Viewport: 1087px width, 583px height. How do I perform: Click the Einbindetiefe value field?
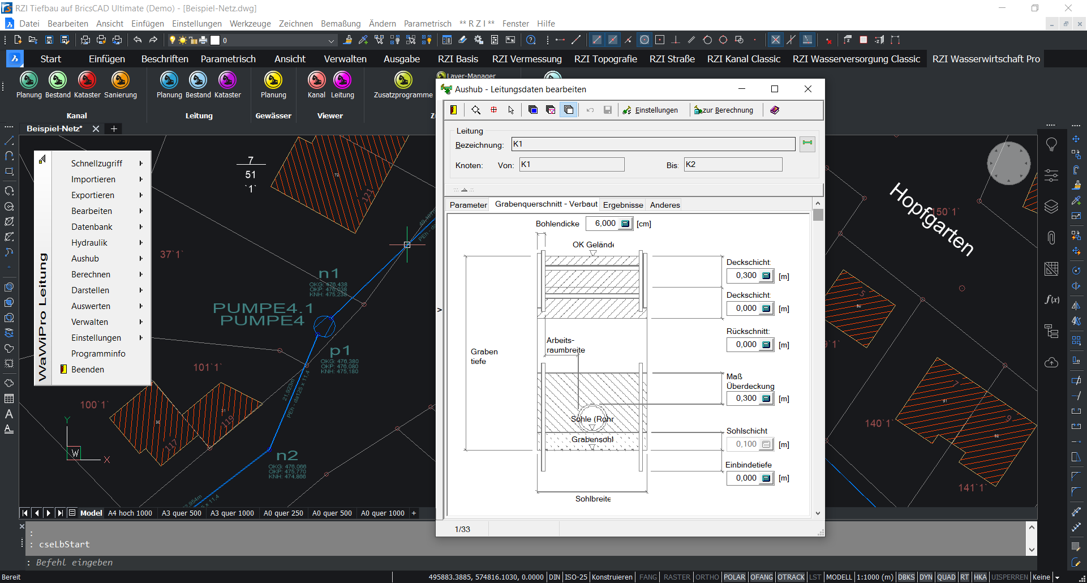pos(743,478)
